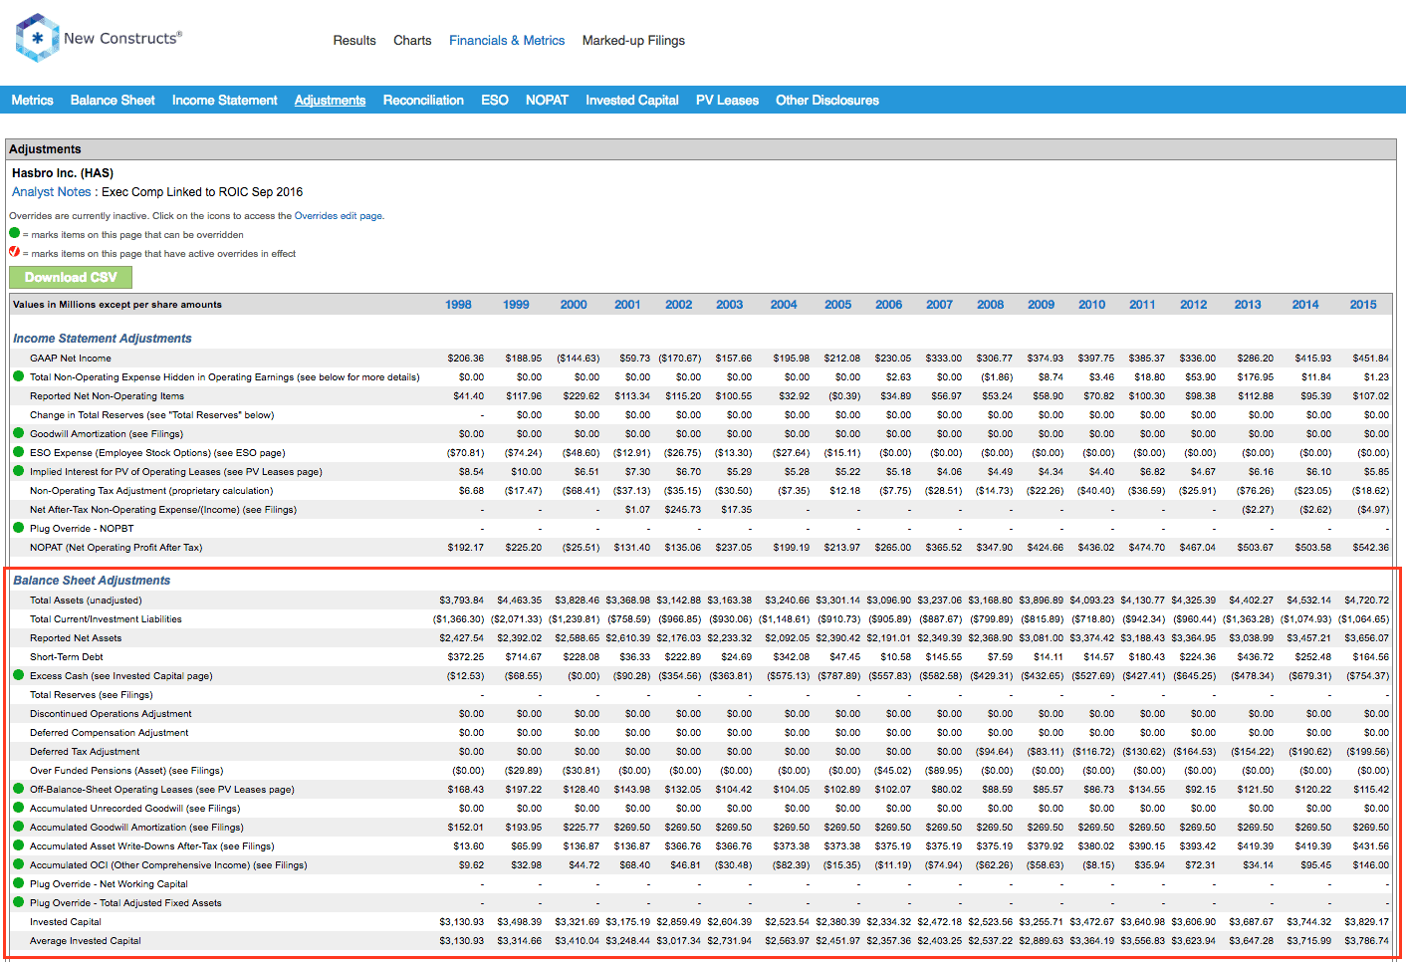
Task: Open override for Accumulated Goodwill Amortization
Action: (18, 827)
